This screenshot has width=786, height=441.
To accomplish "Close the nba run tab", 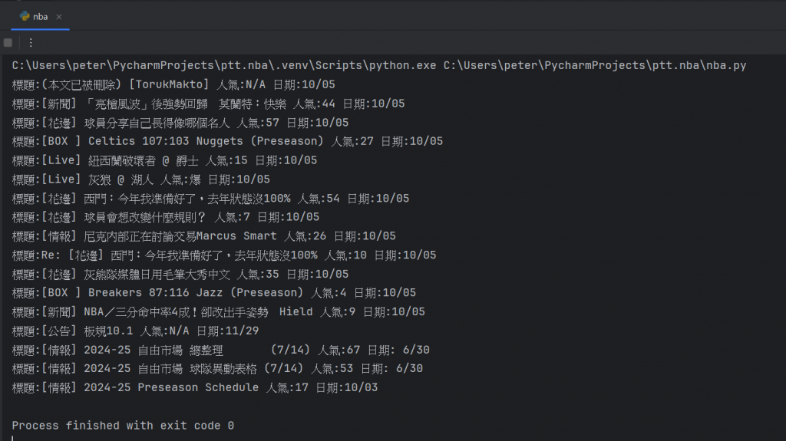I will pyautogui.click(x=58, y=17).
